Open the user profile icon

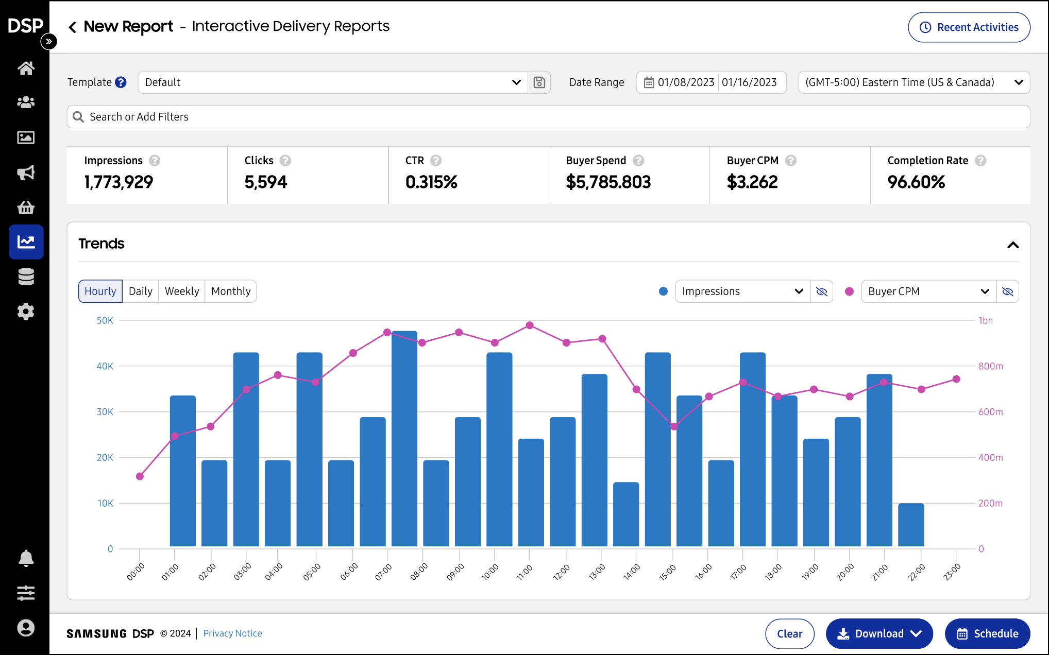[x=26, y=628]
